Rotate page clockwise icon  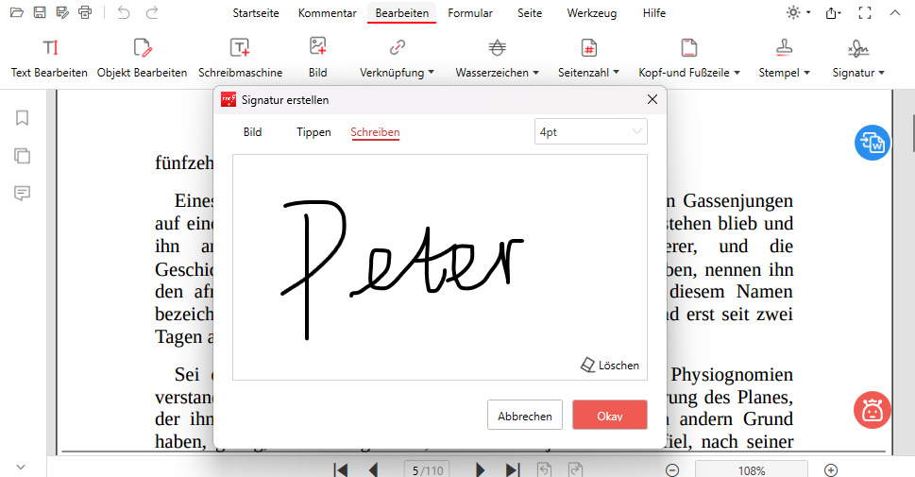pyautogui.click(x=575, y=470)
